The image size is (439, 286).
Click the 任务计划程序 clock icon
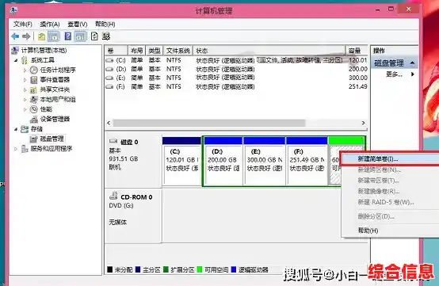pyautogui.click(x=34, y=70)
